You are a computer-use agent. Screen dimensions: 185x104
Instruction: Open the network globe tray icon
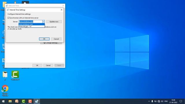[x=159, y=101]
